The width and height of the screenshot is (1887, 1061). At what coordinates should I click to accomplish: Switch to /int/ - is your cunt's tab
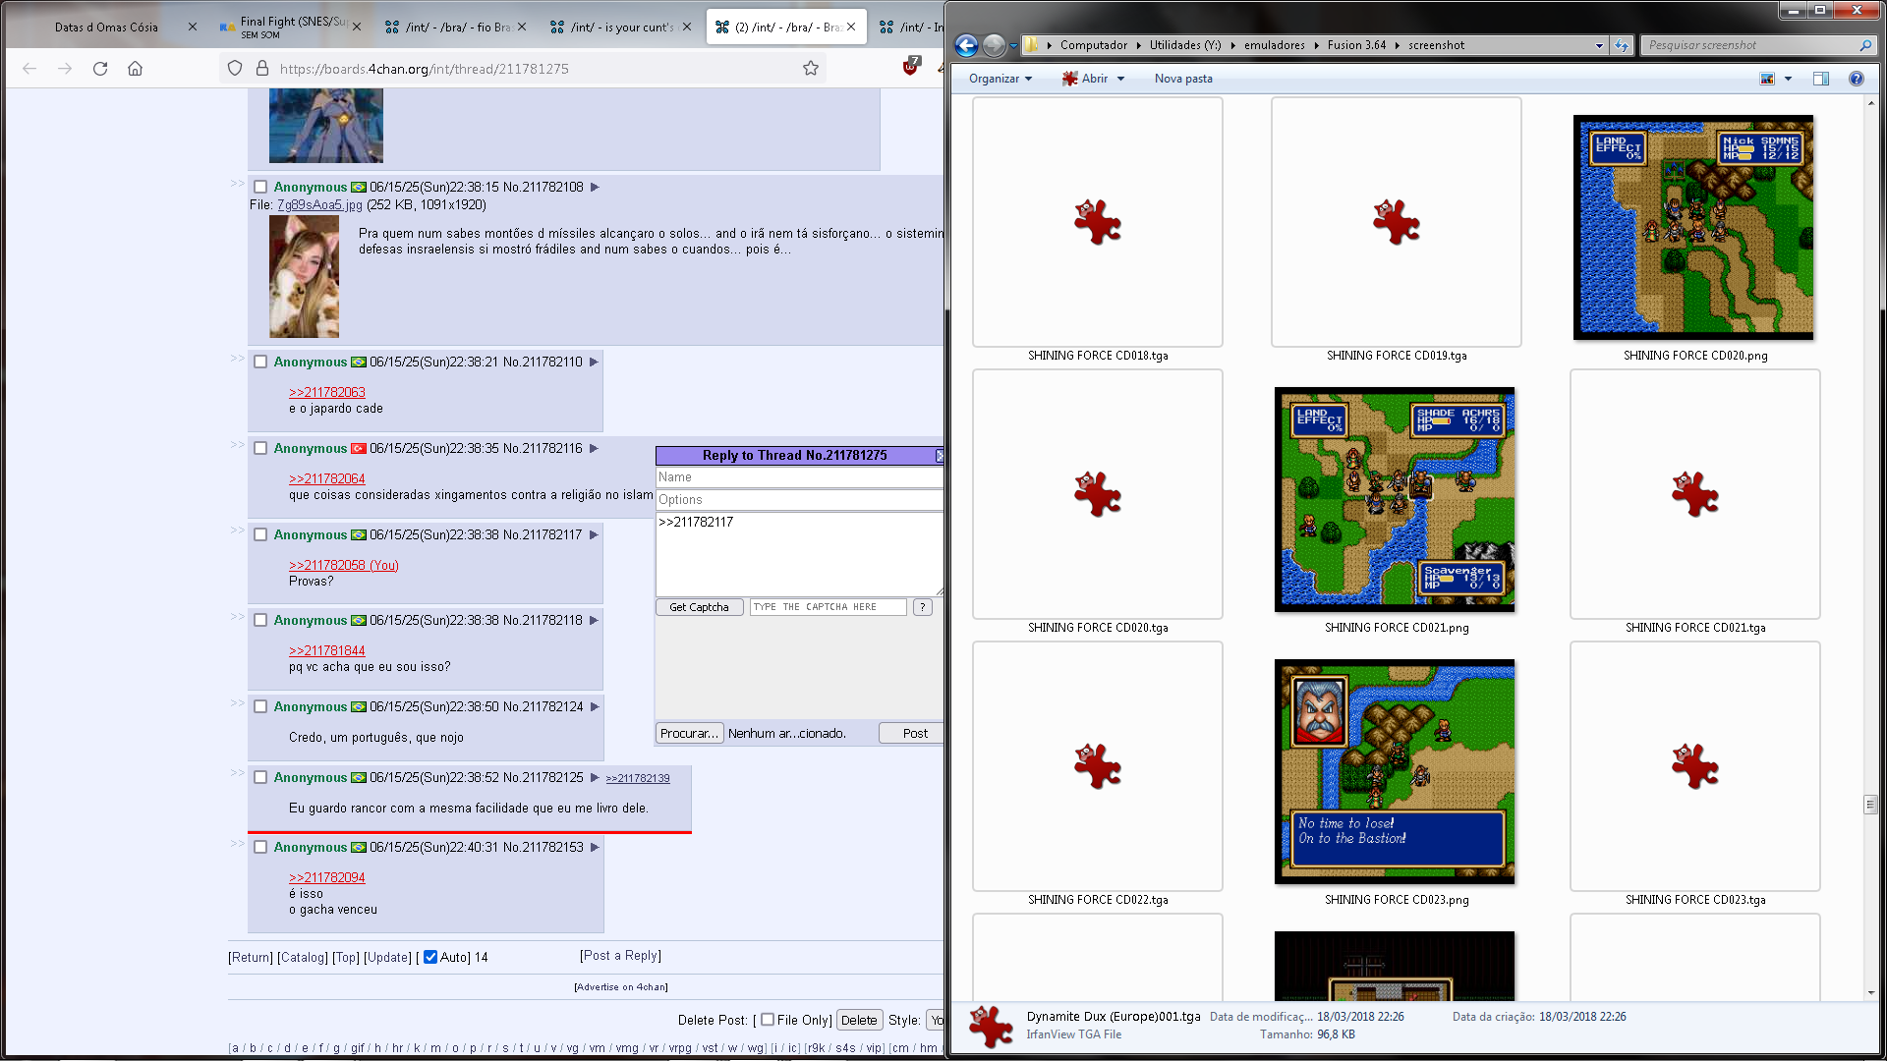coord(622,28)
